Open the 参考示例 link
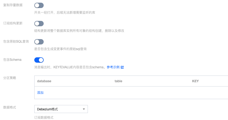 113,67
